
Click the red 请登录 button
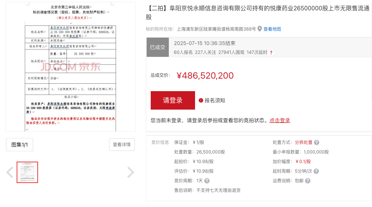173,100
